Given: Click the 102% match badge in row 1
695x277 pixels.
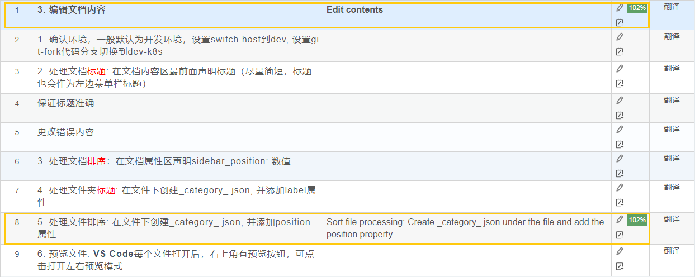Looking at the screenshot, I should 637,8.
